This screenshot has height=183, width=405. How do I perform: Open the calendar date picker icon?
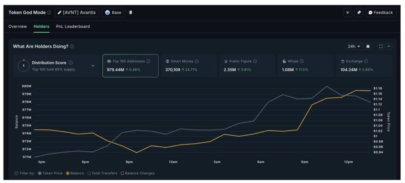pos(368,46)
